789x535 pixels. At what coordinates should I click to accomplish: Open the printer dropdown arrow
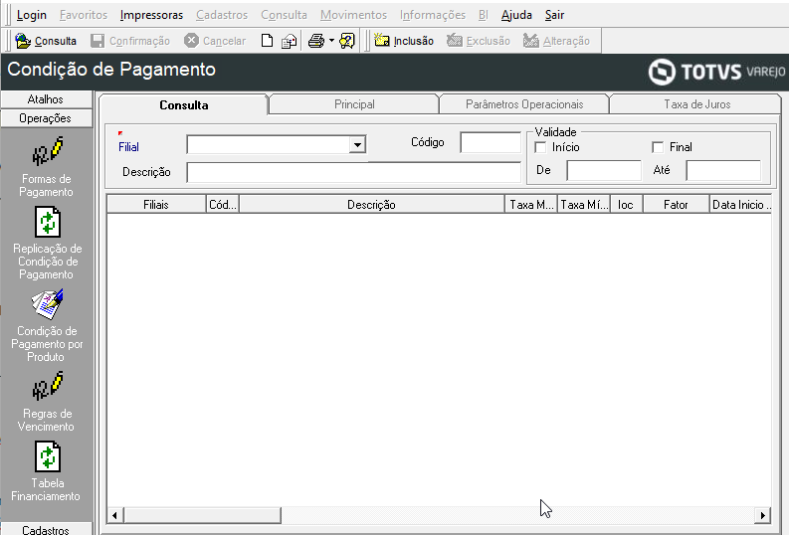coord(331,41)
